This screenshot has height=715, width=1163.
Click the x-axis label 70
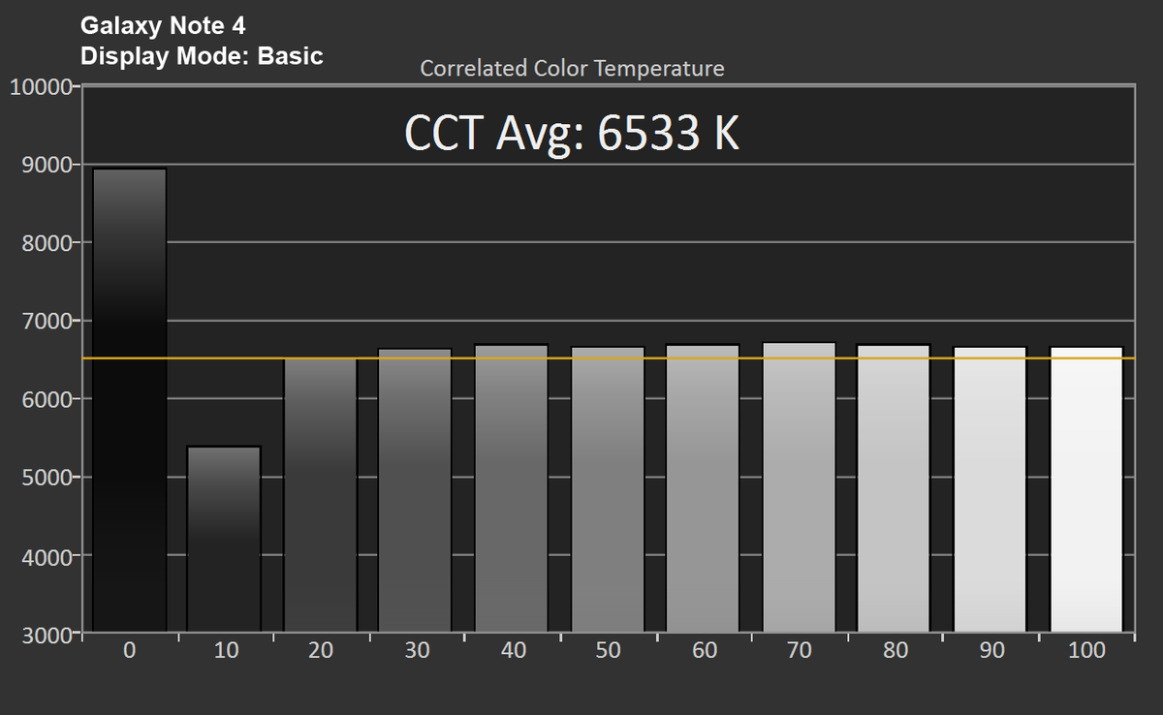click(800, 651)
